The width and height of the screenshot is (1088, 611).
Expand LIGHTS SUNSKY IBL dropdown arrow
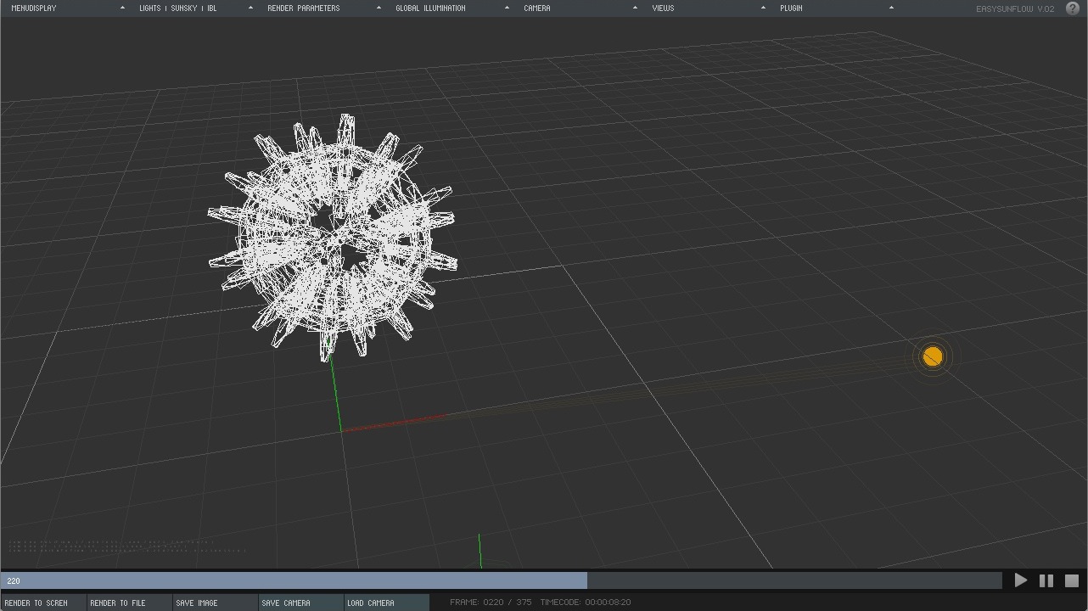[x=250, y=8]
